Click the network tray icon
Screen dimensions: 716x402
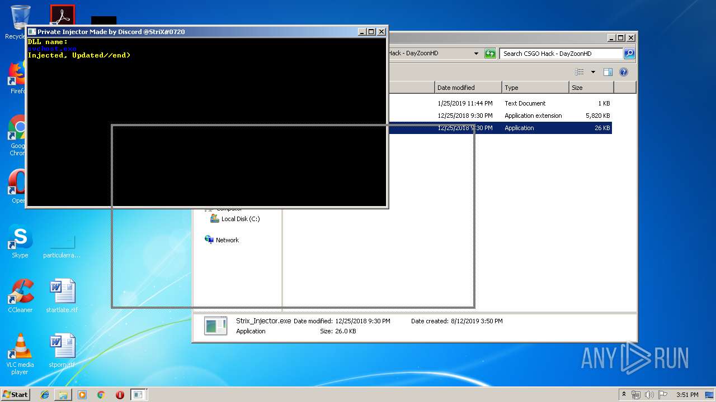636,395
